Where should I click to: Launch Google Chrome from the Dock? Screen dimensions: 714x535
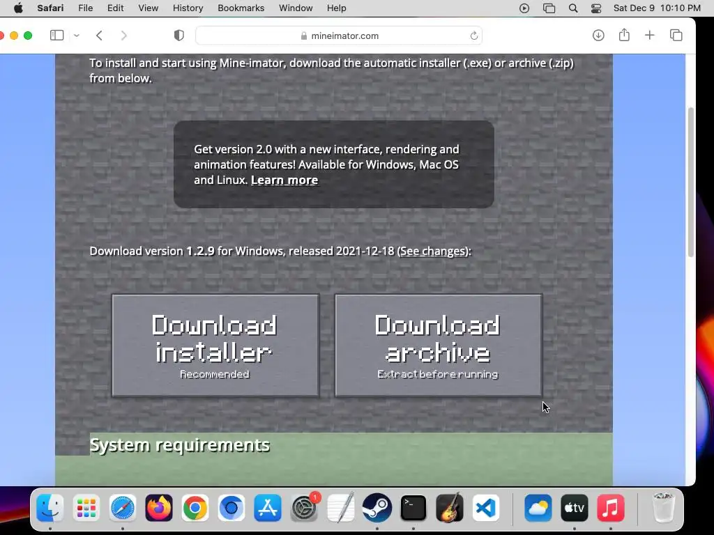[x=195, y=508]
